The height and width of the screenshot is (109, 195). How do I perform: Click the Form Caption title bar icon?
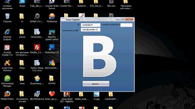[63, 19]
